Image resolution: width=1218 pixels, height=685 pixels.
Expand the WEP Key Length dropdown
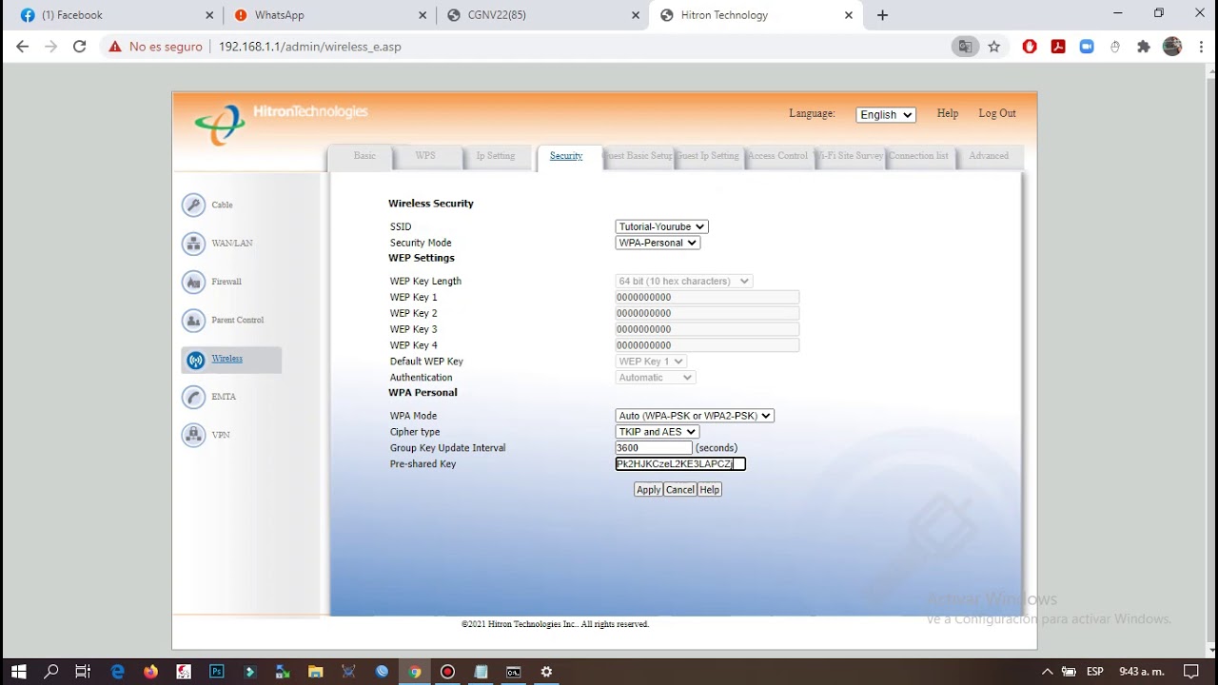684,281
